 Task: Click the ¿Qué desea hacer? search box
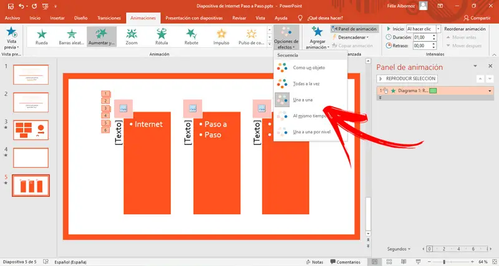(325, 18)
